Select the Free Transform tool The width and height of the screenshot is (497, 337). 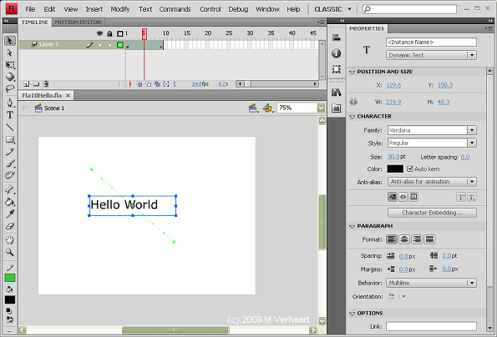(x=10, y=65)
